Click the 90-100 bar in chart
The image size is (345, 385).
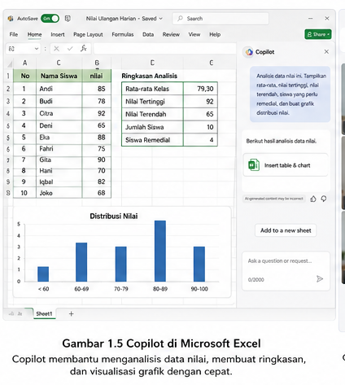click(x=199, y=264)
